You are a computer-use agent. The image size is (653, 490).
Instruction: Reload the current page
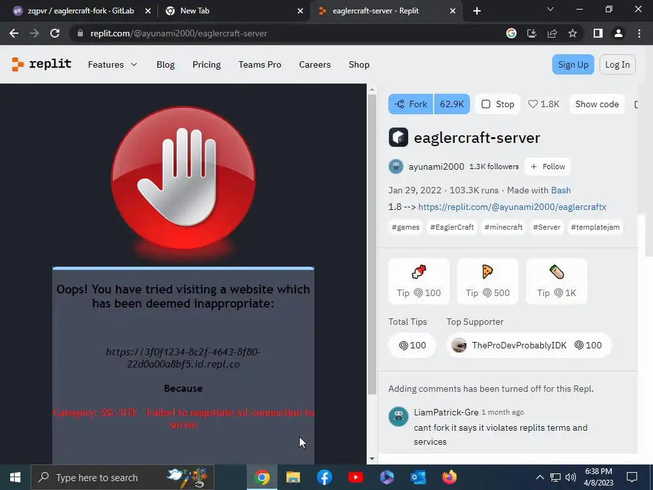(55, 33)
